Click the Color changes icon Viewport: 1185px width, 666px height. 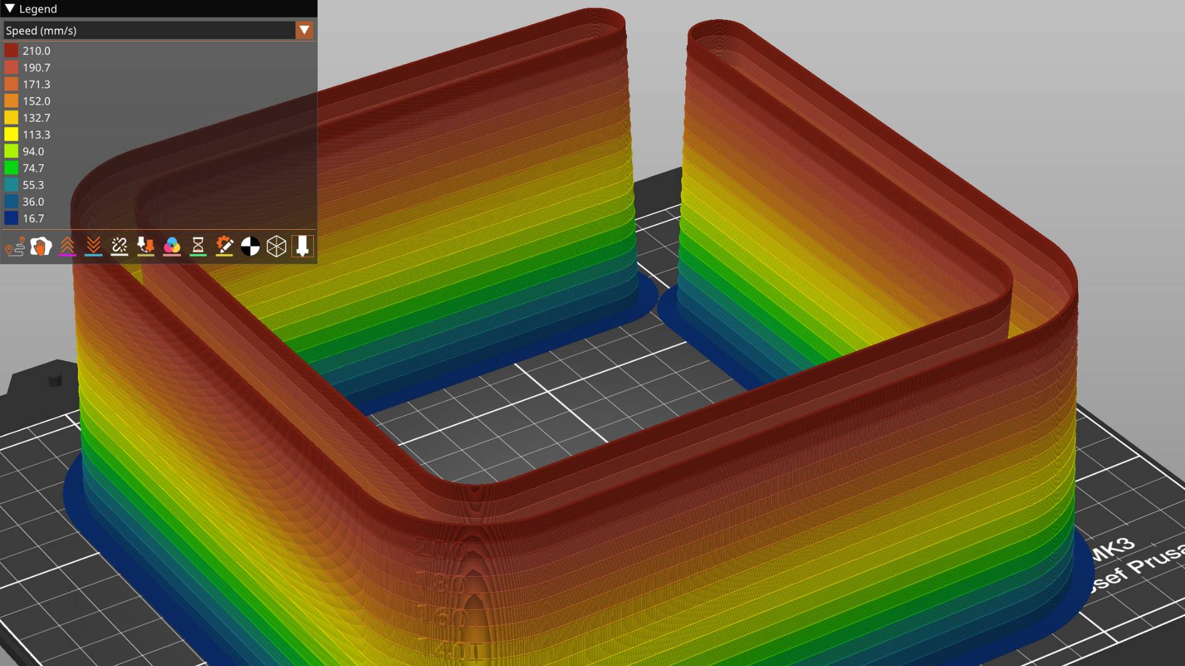[x=172, y=247]
